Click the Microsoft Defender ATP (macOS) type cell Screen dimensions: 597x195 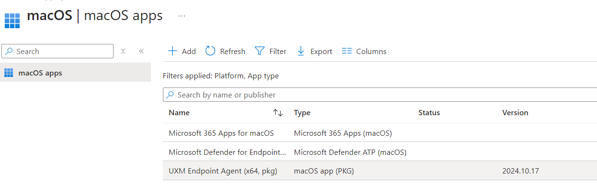click(350, 152)
